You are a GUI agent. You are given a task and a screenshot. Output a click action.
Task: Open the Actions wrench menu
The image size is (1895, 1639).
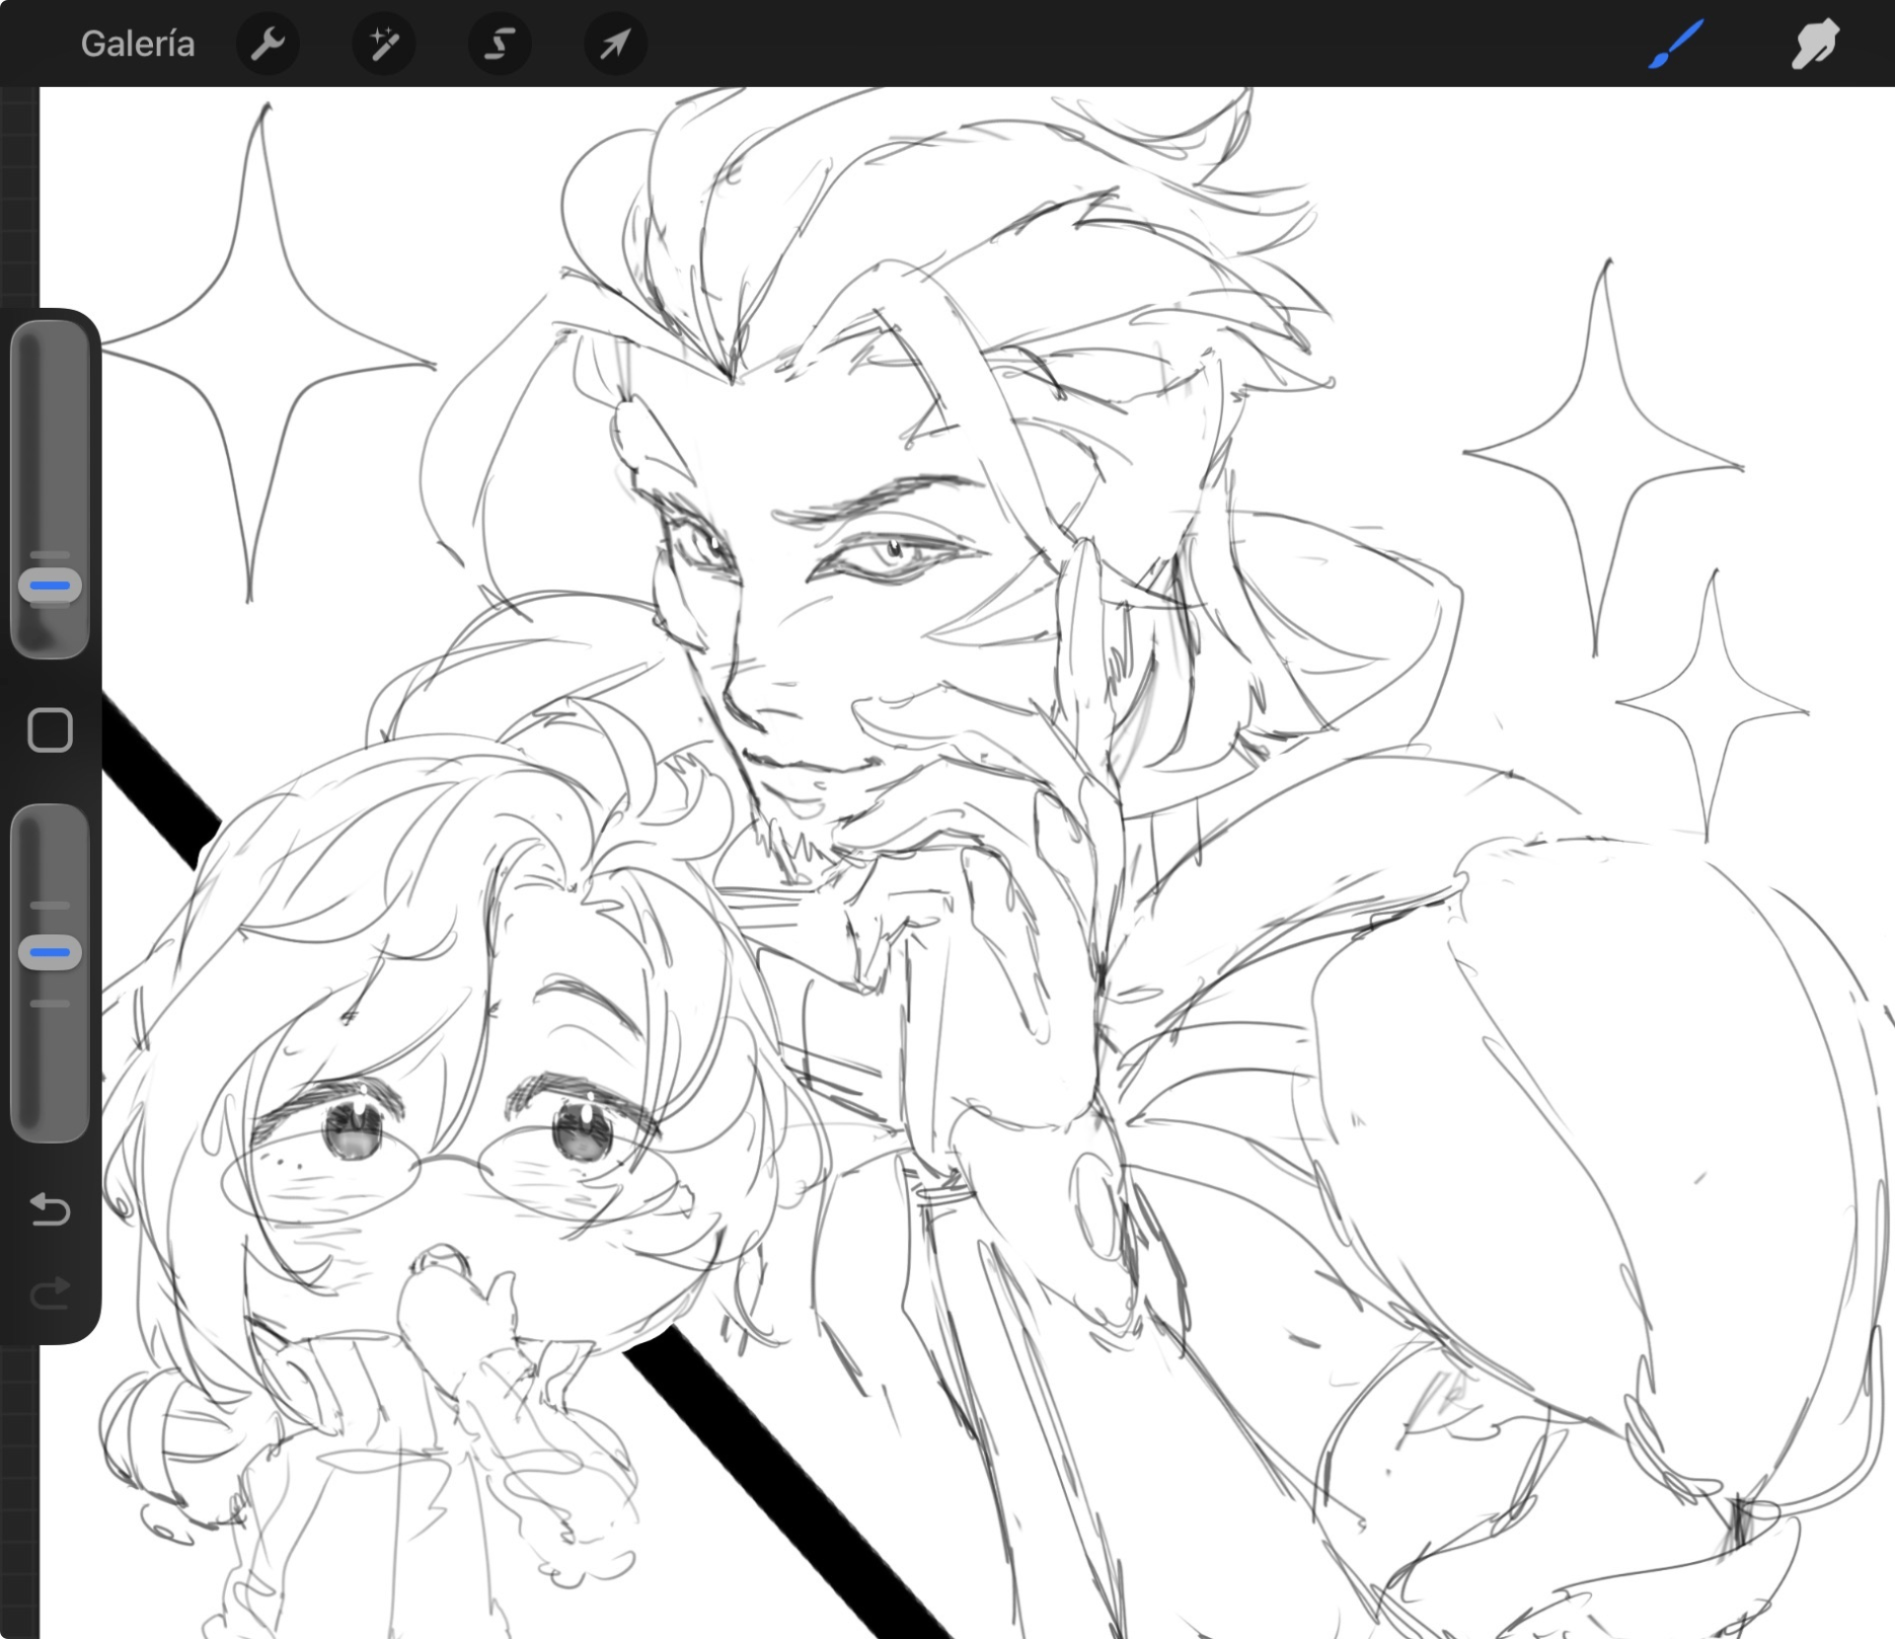[x=267, y=44]
